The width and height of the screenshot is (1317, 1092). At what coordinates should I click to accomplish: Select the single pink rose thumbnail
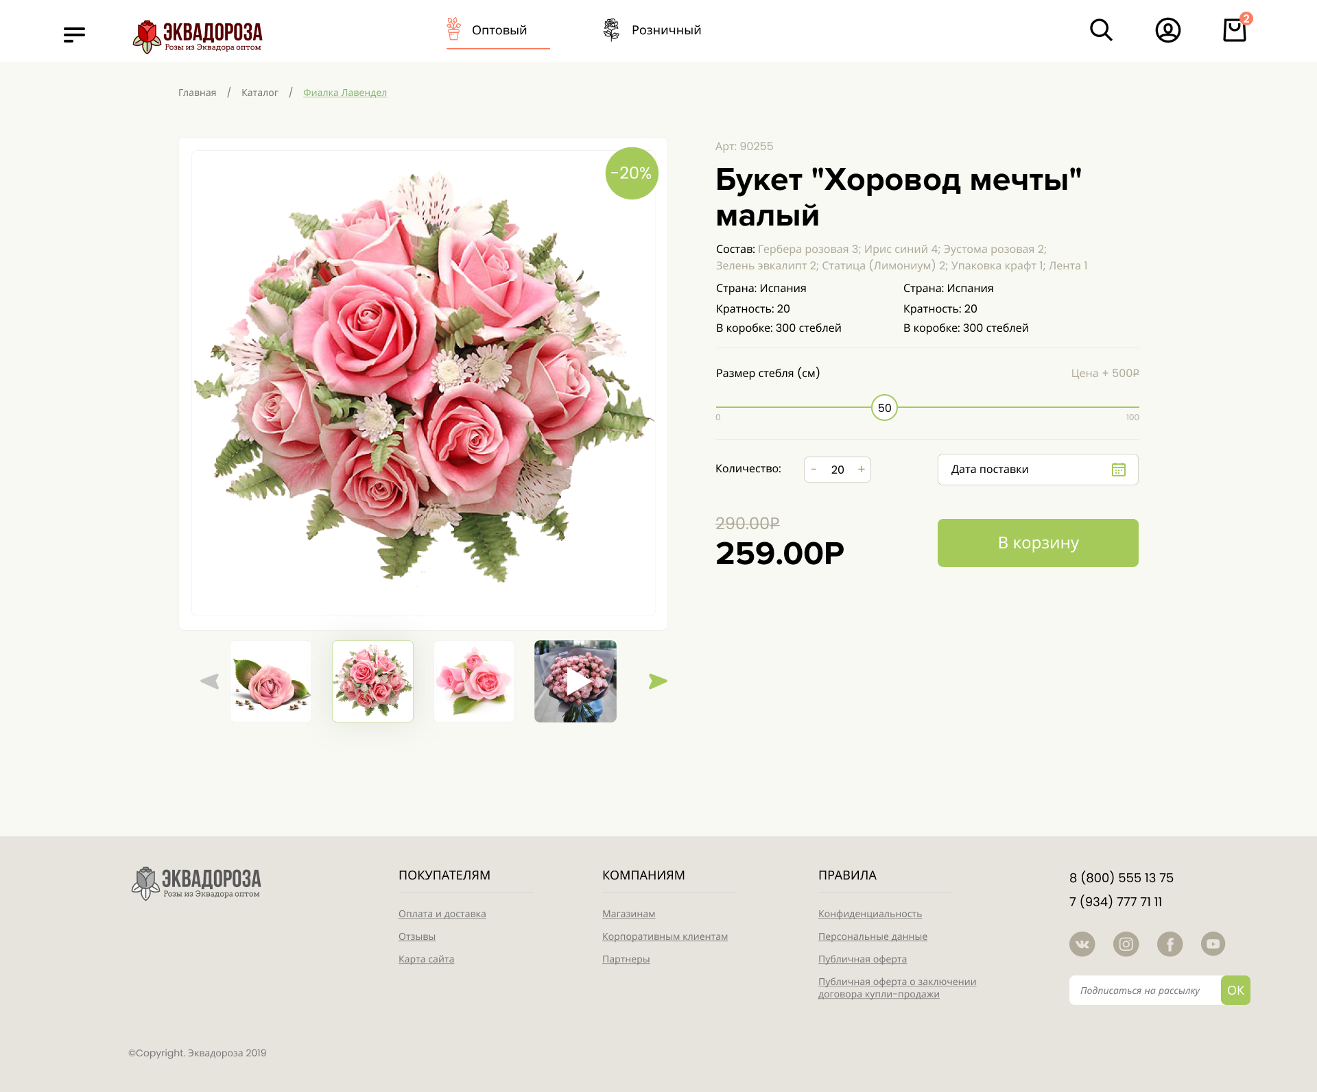tap(271, 681)
